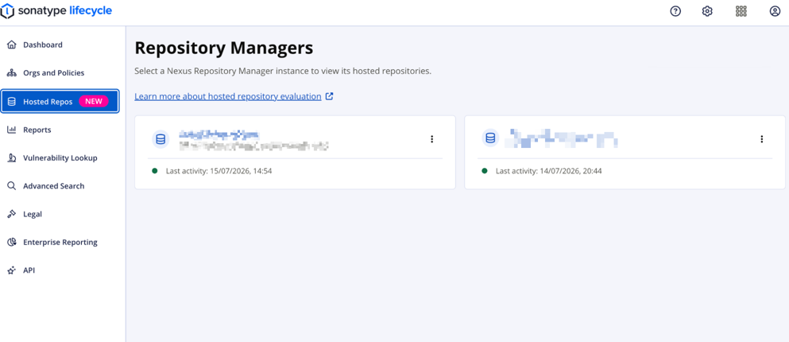Open the user profile icon
789x342 pixels.
[775, 11]
